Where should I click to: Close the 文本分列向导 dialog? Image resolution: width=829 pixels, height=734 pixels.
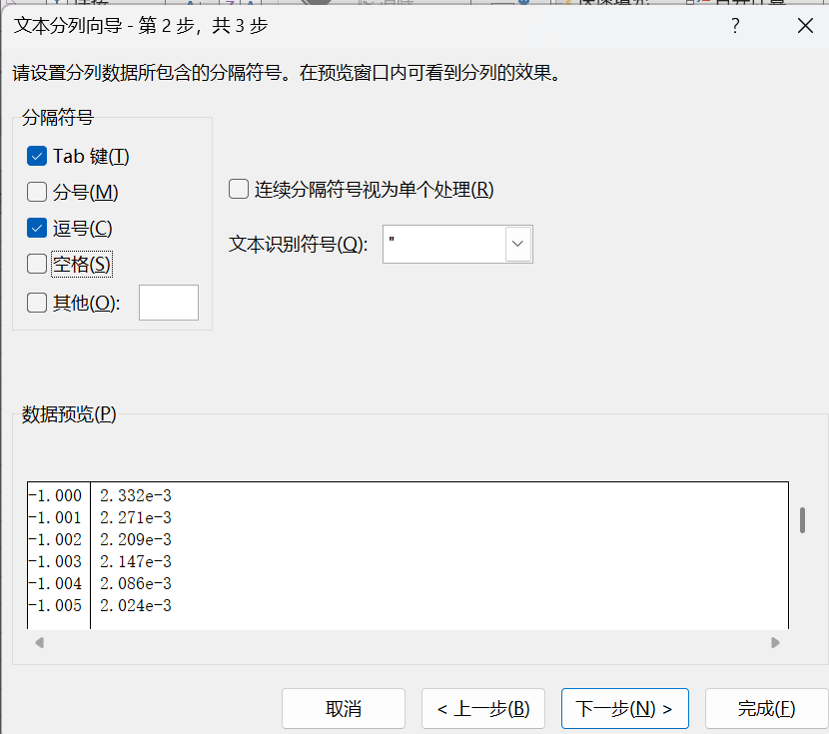pos(805,25)
